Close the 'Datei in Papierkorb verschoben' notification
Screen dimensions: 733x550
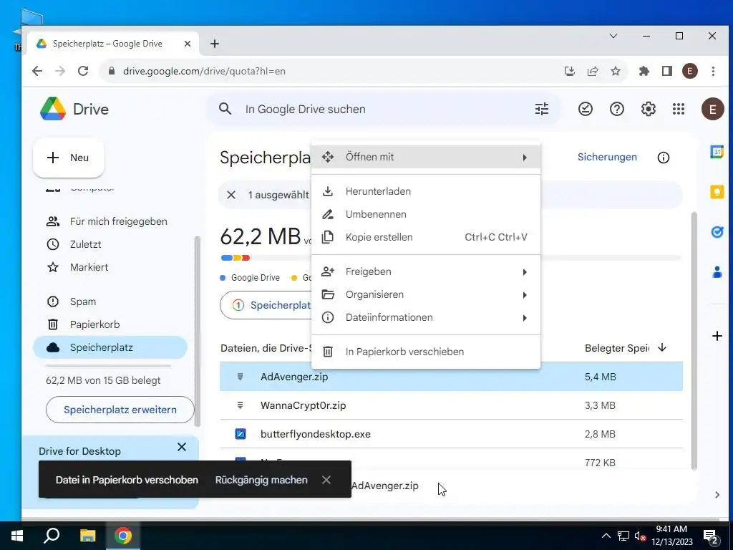[326, 480]
